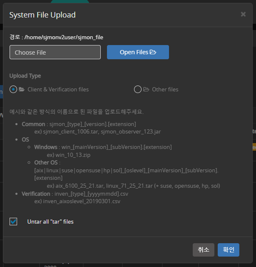
Task: Click the "Other files" label text
Action: coord(165,89)
